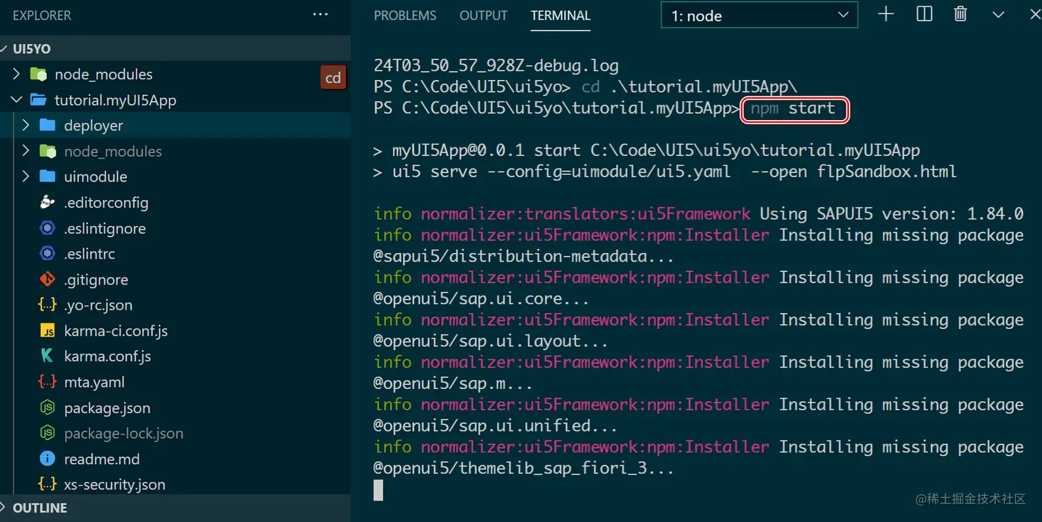Click the tutorial.myUI5App open folder icon
This screenshot has width=1042, height=522.
click(x=39, y=100)
